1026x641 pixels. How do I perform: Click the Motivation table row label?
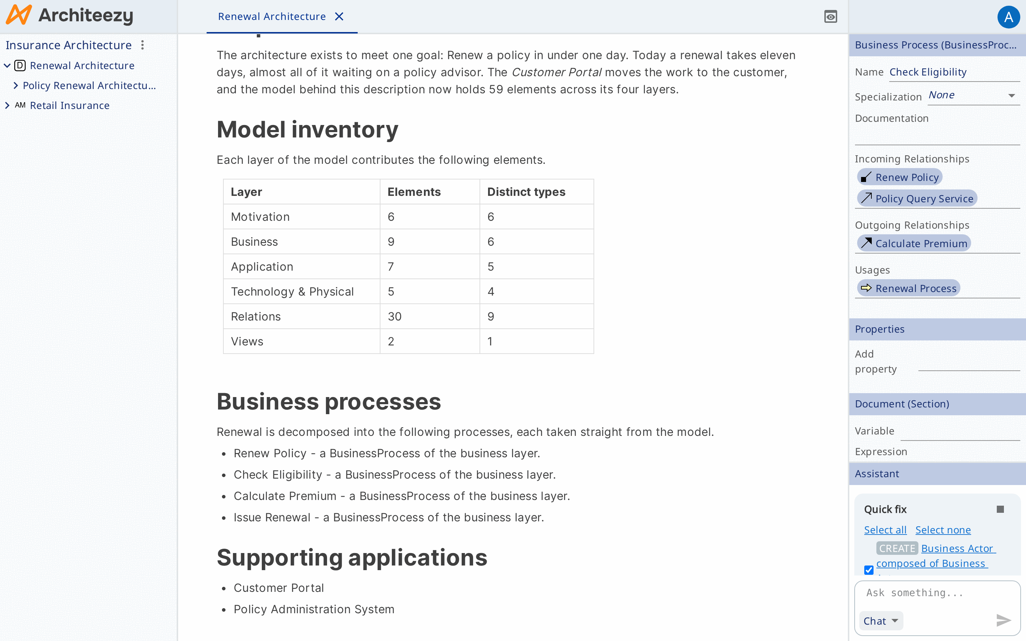click(x=260, y=217)
